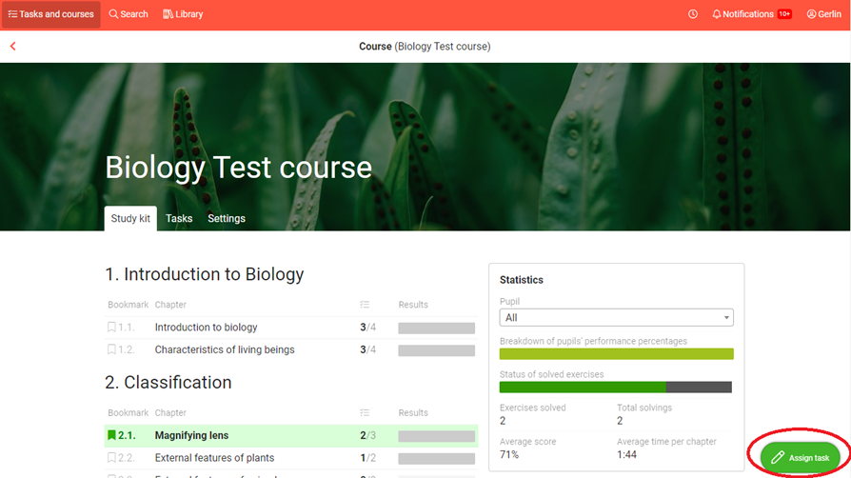851x478 pixels.
Task: Switch to the Settings tab
Action: [227, 219]
